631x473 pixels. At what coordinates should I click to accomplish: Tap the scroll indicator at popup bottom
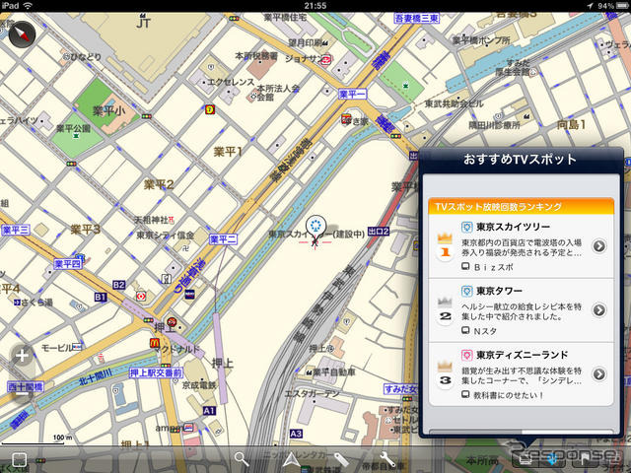(x=522, y=433)
